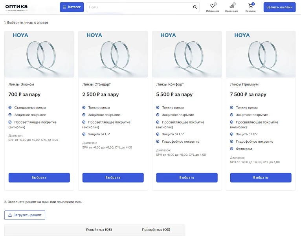
Task: Choose Линзы Премиум with Выбрать
Action: coord(261,177)
